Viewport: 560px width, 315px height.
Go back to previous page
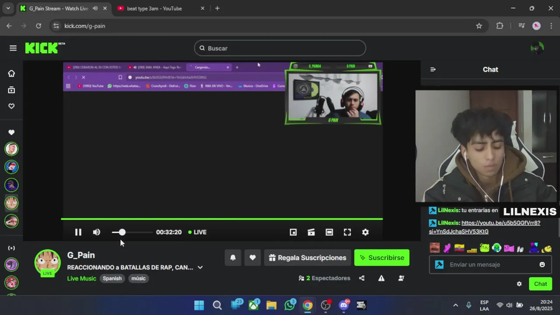pyautogui.click(x=9, y=26)
